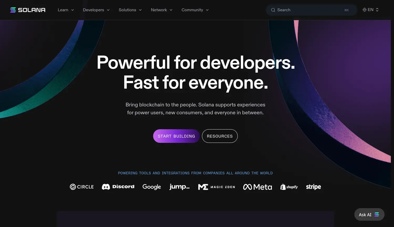
Task: Open the Shopify logo
Action: tap(289, 187)
